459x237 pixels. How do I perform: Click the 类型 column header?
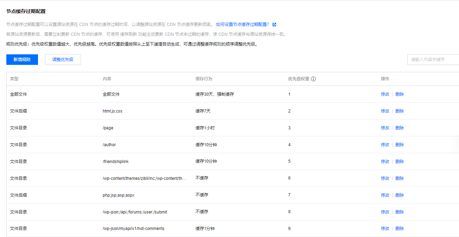pyautogui.click(x=14, y=79)
